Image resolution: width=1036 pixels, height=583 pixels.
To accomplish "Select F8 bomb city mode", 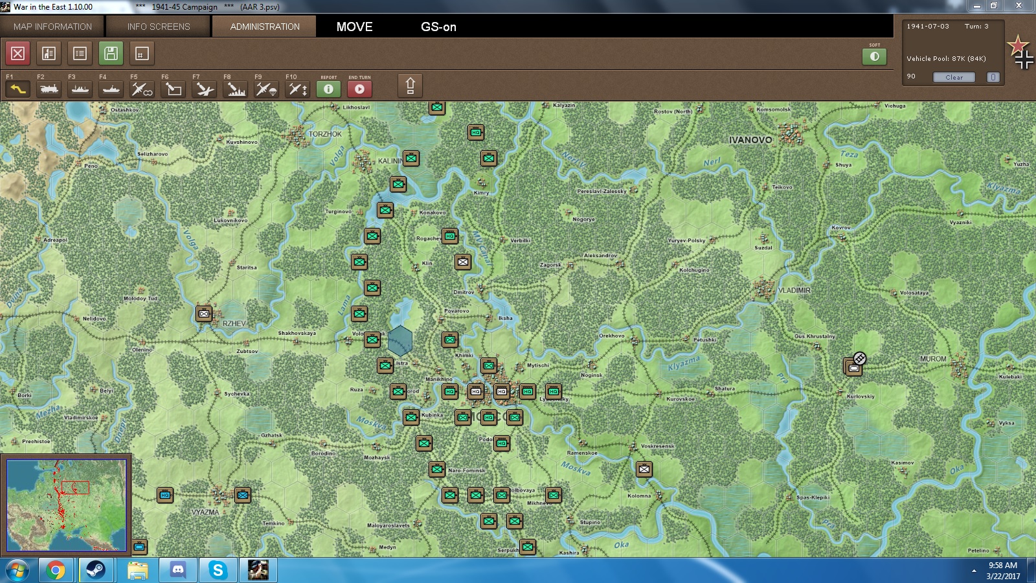I will (x=236, y=89).
